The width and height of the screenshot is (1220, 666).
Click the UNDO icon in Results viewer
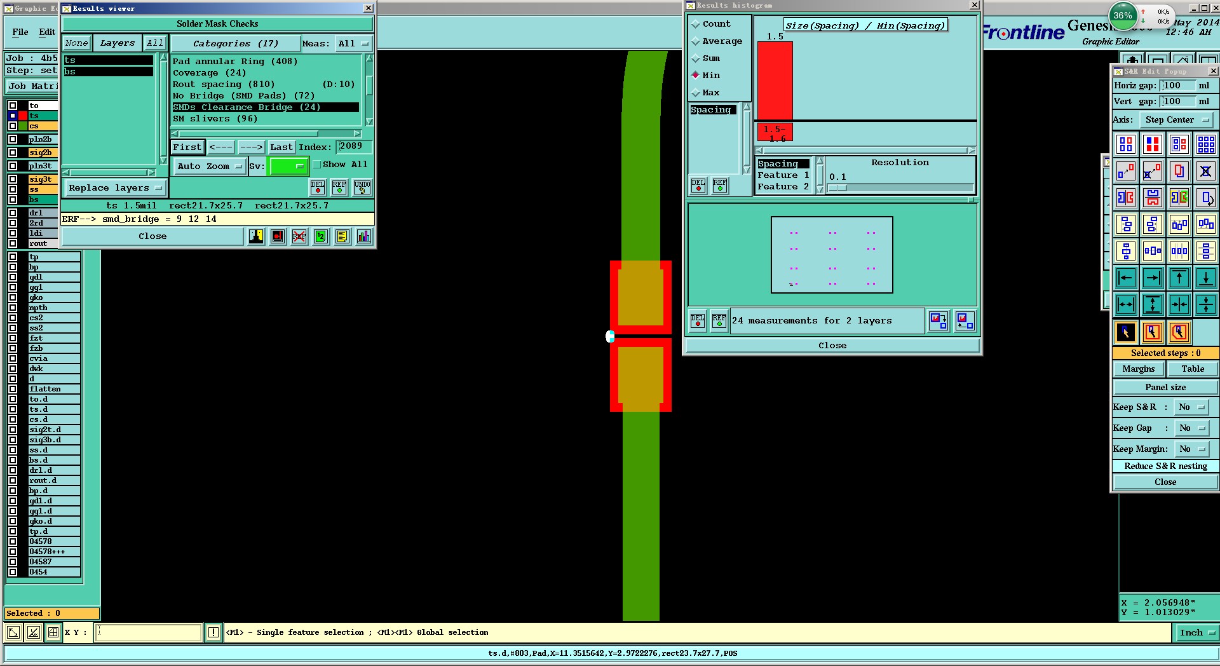pyautogui.click(x=362, y=187)
